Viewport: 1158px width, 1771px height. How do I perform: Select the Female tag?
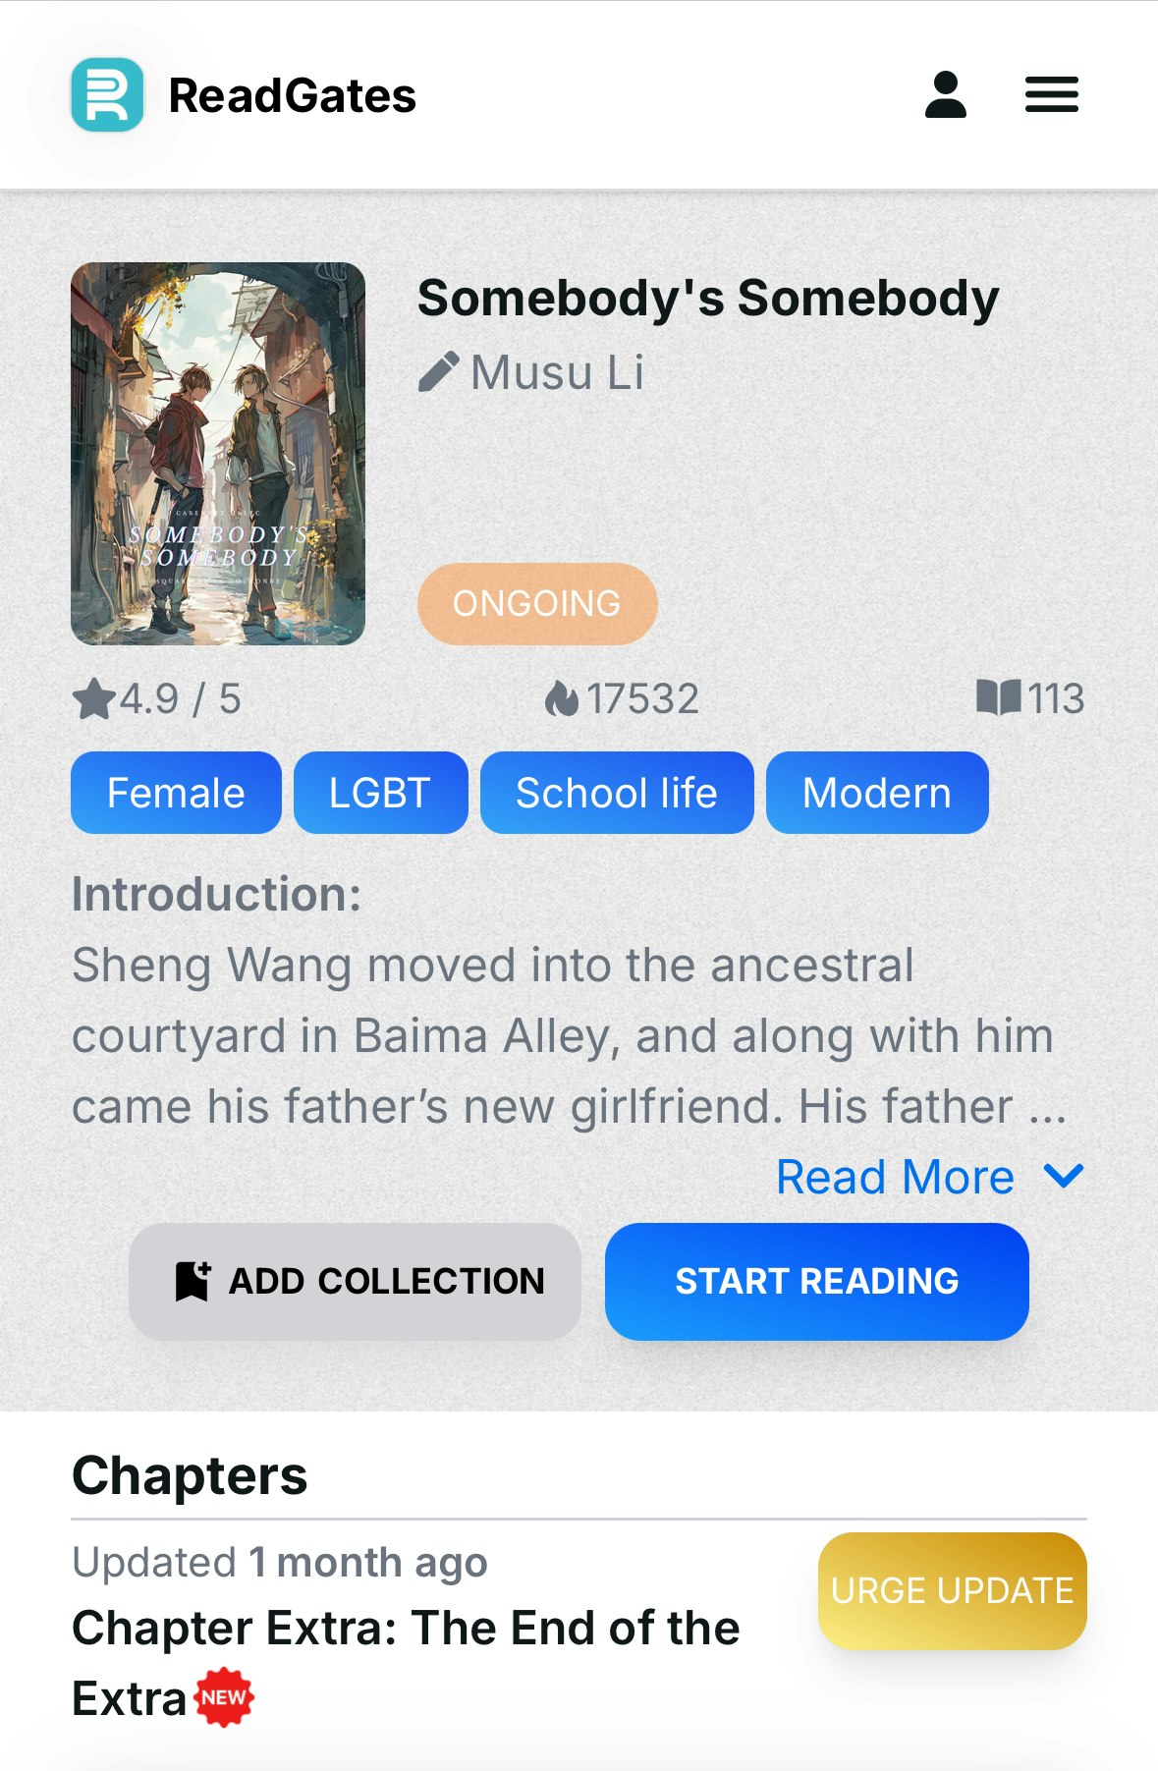pos(176,793)
